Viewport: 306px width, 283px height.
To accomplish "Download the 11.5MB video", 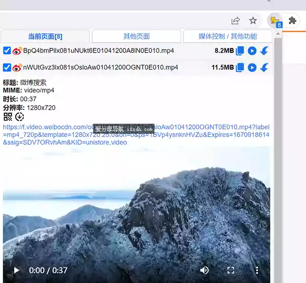I will click(x=264, y=67).
